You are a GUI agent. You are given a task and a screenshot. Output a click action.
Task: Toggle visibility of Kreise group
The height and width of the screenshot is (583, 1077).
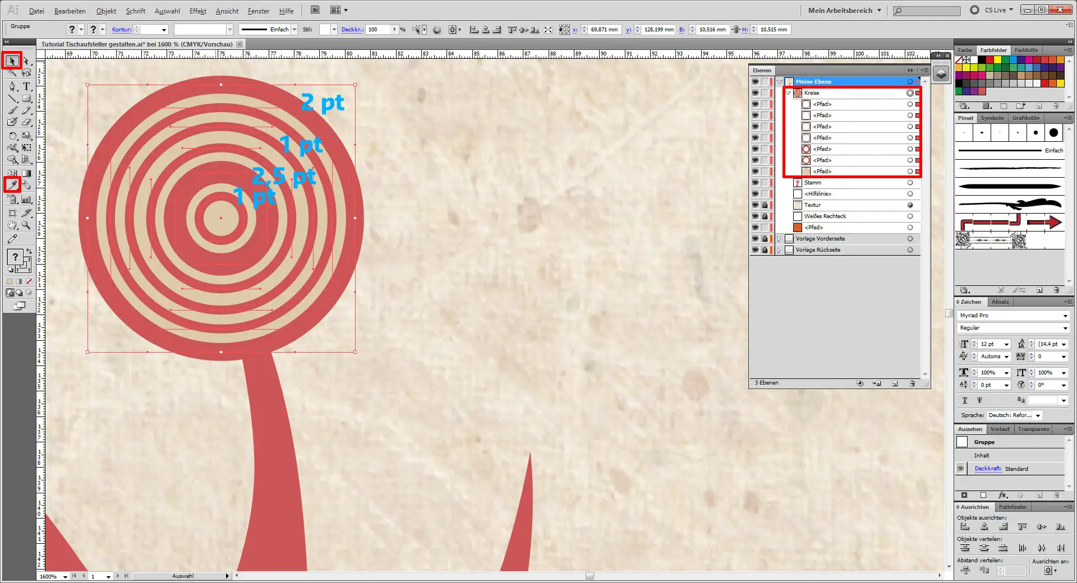(755, 93)
